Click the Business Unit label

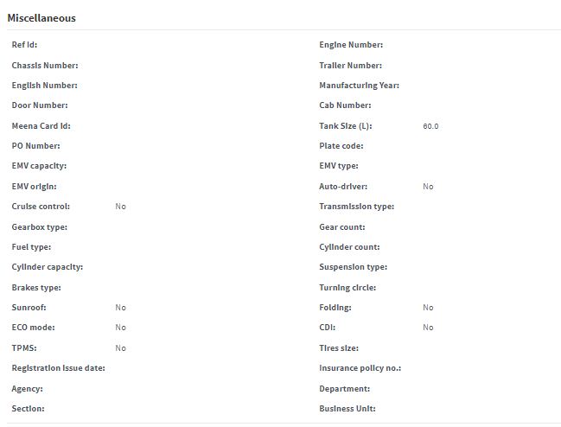click(x=347, y=408)
